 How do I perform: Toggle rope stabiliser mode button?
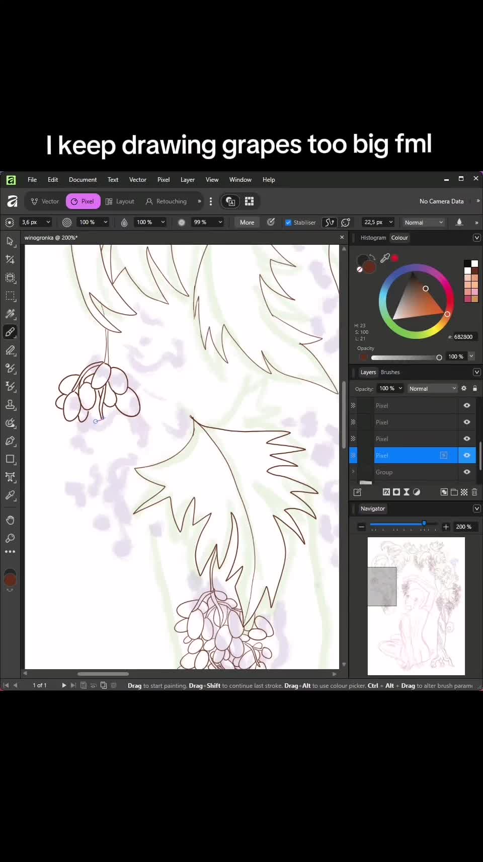(x=330, y=222)
